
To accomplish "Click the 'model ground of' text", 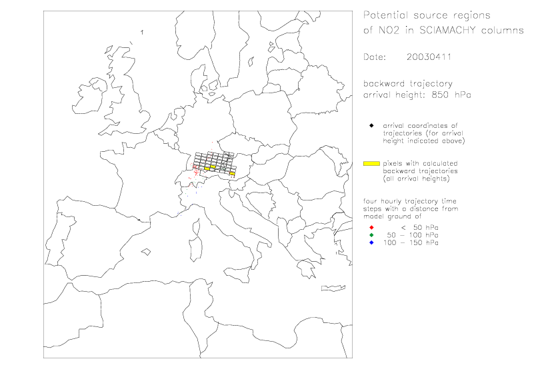I will click(x=392, y=216).
